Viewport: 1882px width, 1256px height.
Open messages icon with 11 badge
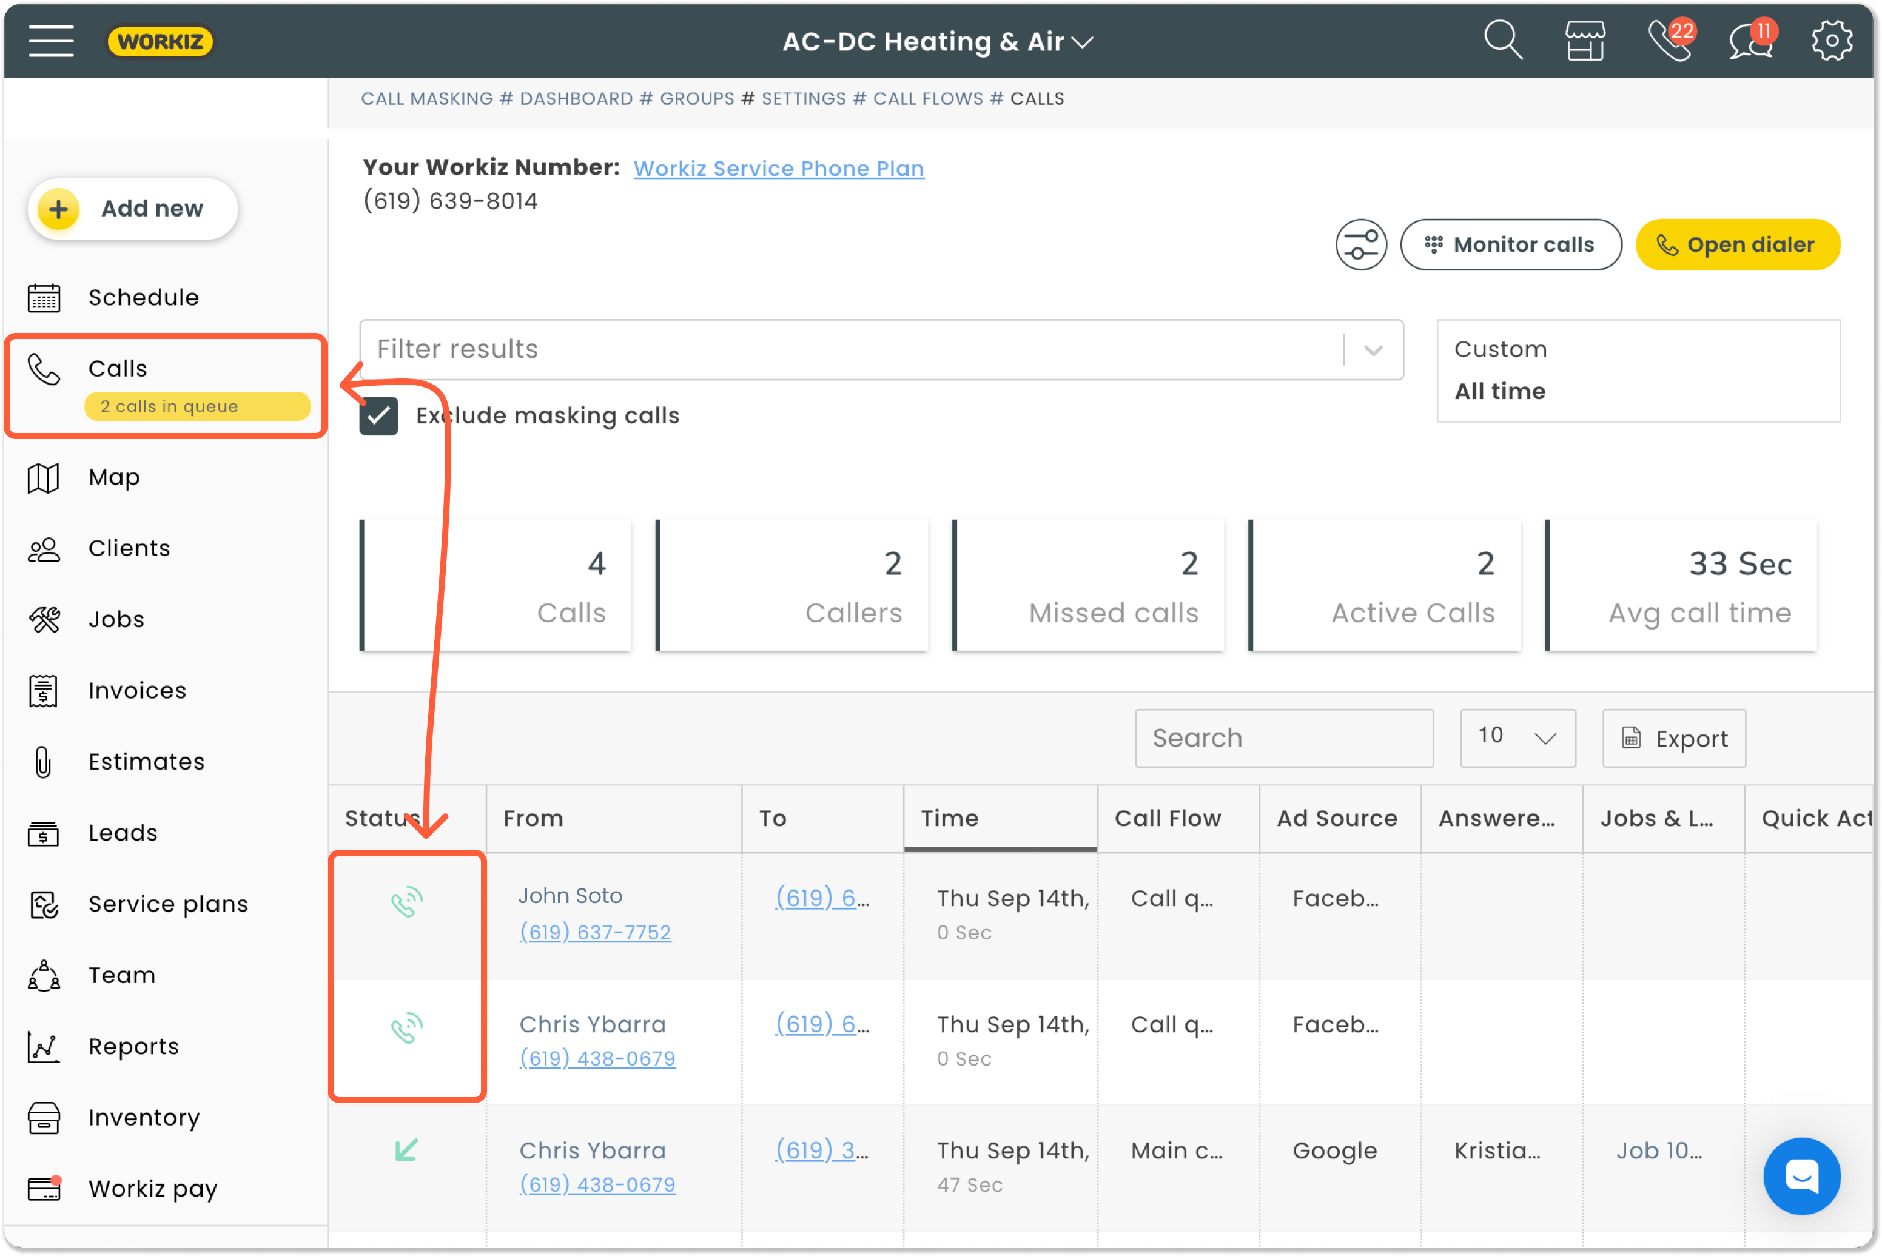click(1752, 41)
